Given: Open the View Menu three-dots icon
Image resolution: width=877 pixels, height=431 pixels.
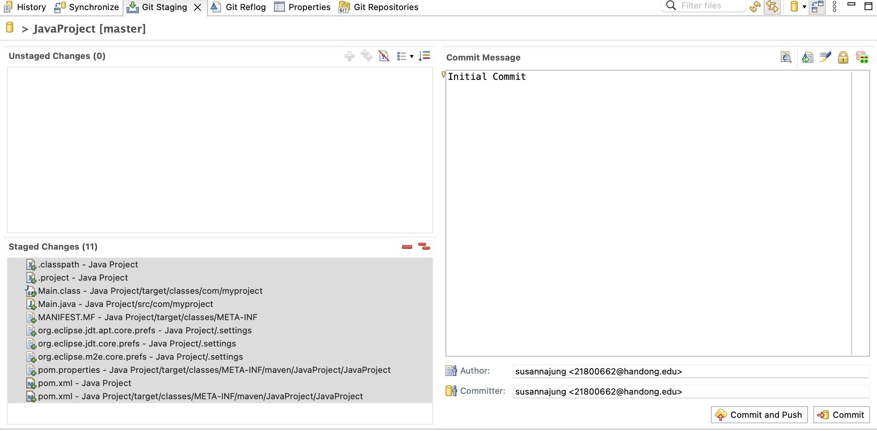Looking at the screenshot, I should tap(834, 7).
